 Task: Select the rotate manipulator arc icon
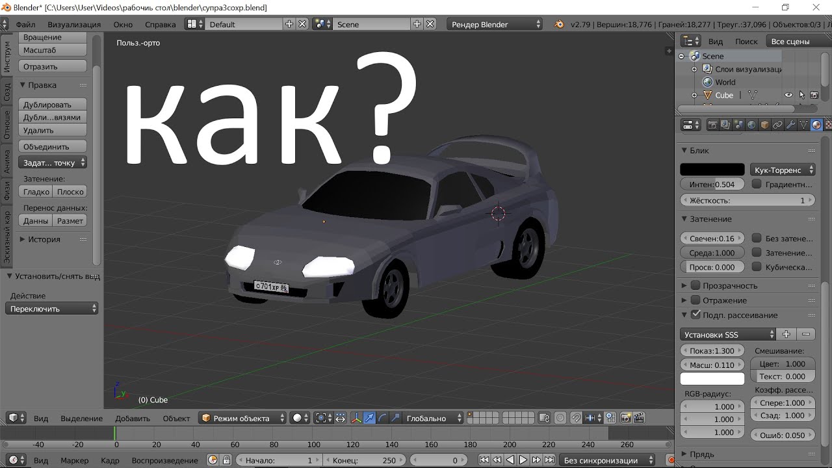(x=382, y=418)
